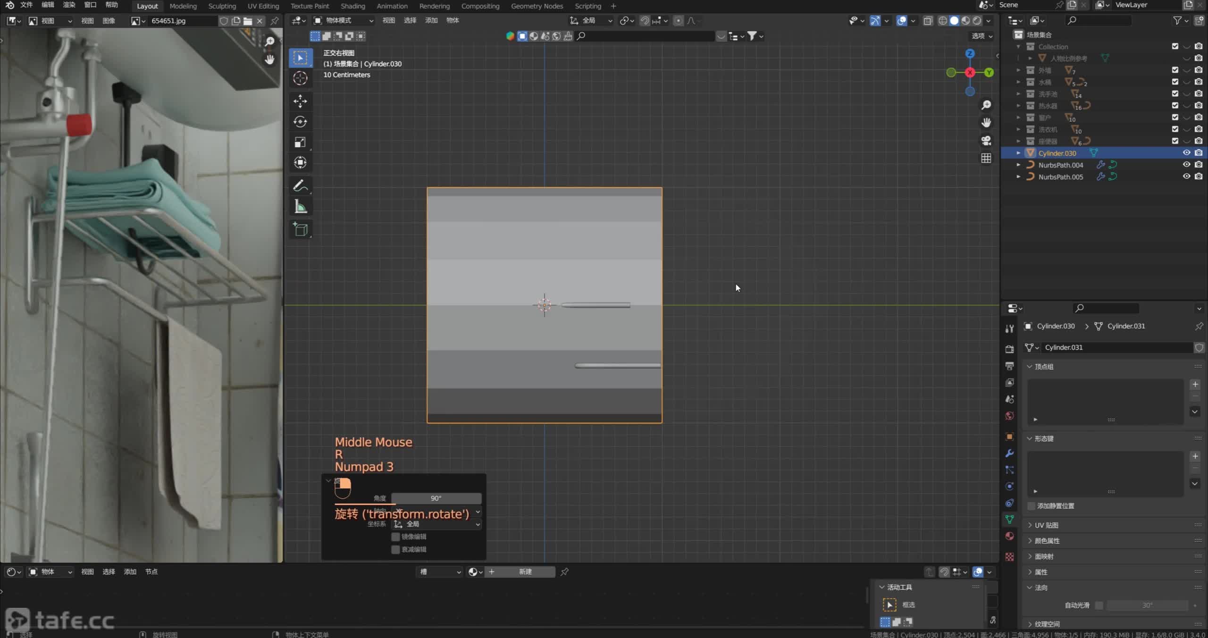This screenshot has height=638, width=1208.
Task: Open the Output properties tab
Action: [1009, 366]
